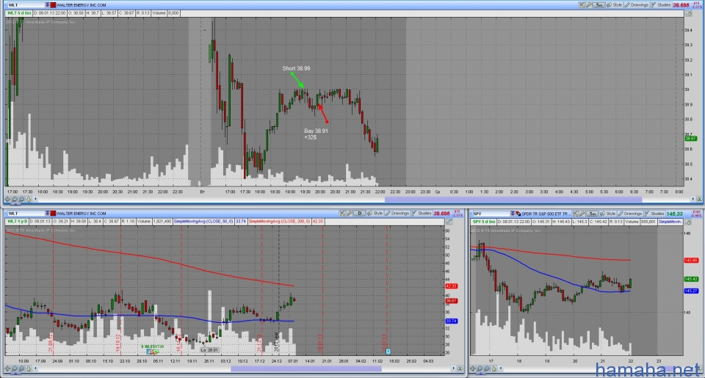Click zoom in magnifier below top chart

pyautogui.click(x=15, y=199)
